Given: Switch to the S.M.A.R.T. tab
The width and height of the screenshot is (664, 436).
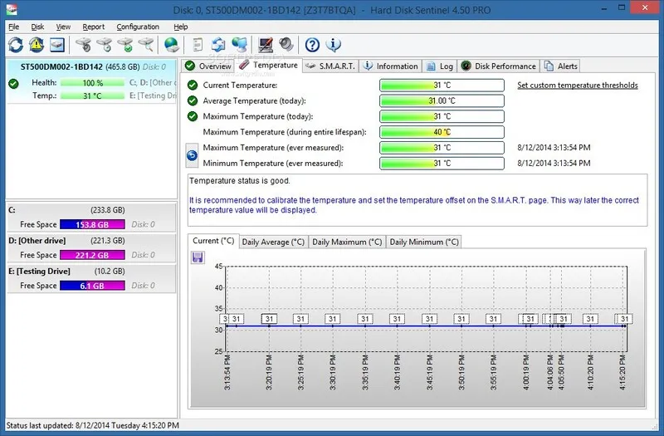Looking at the screenshot, I should [x=330, y=66].
